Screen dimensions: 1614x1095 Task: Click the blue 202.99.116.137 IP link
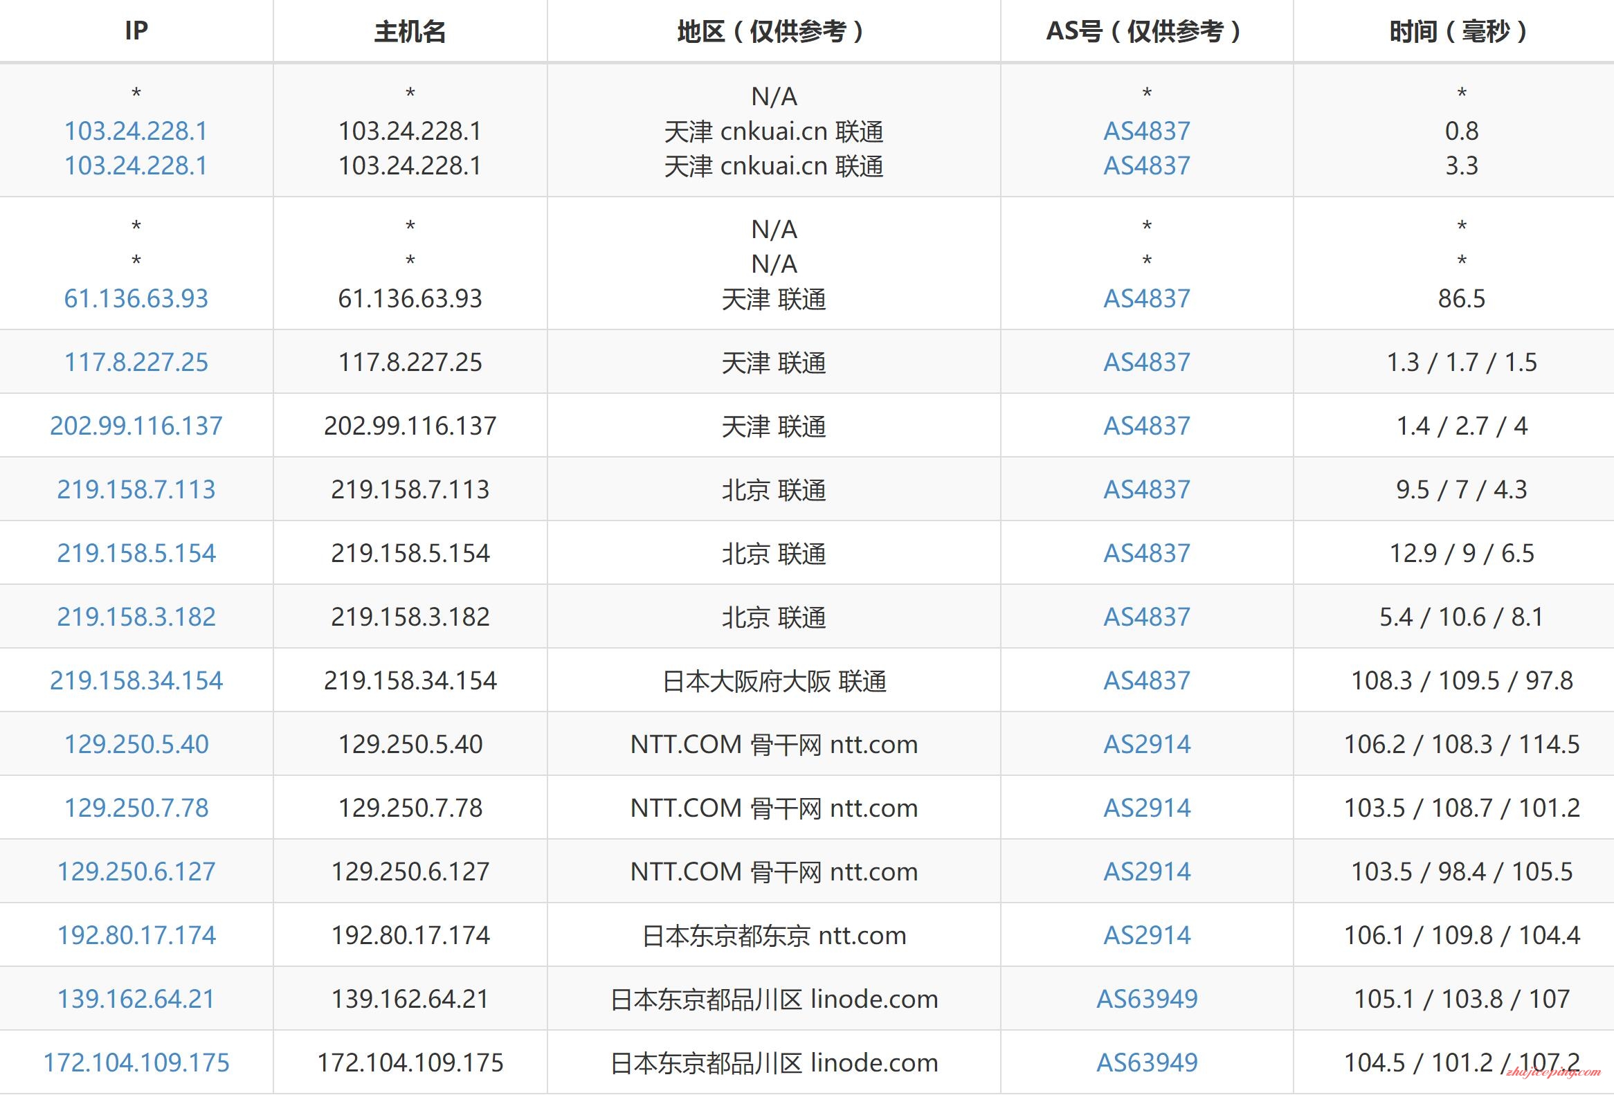(136, 426)
